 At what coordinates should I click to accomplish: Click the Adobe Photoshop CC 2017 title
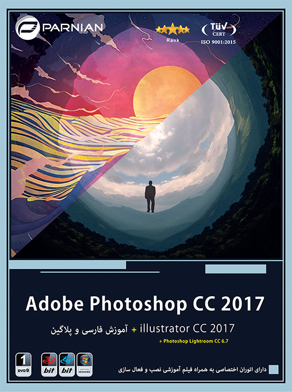[145, 304]
